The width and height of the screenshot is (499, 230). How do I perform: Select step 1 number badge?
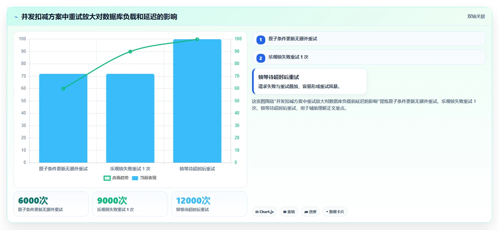(261, 40)
